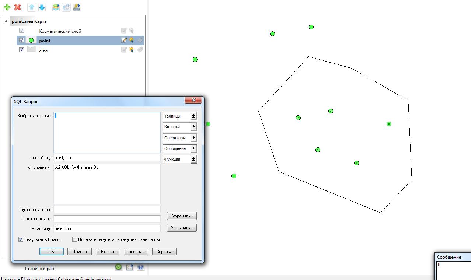Toggle selectable icon on area layer
Screen dimensions: 471x280
click(x=132, y=50)
